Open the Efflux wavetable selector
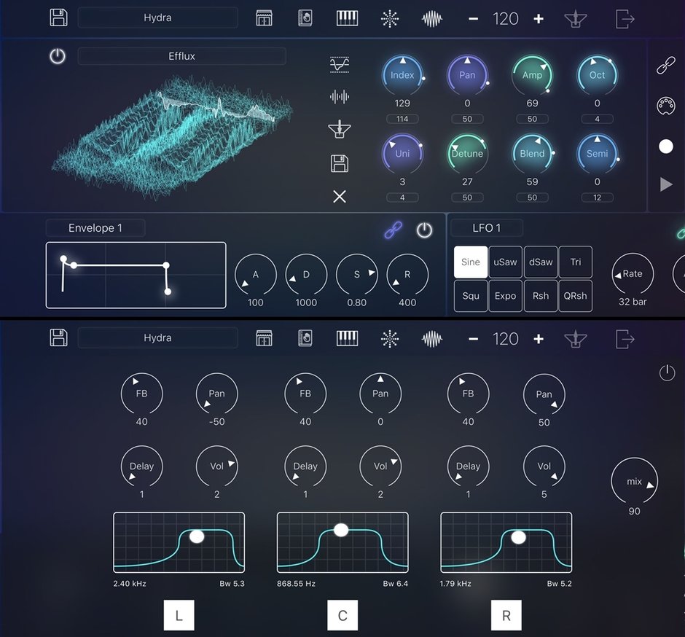 pos(181,56)
